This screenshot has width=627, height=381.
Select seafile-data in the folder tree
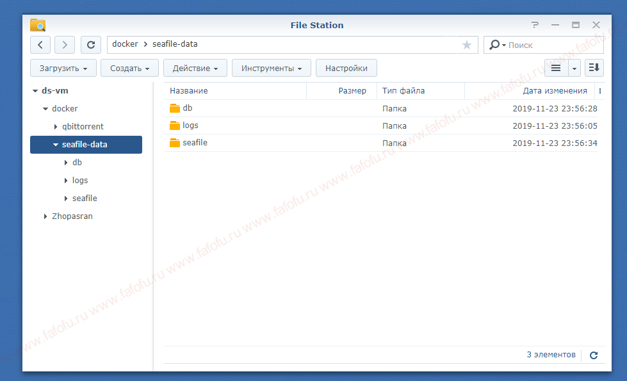click(x=86, y=145)
